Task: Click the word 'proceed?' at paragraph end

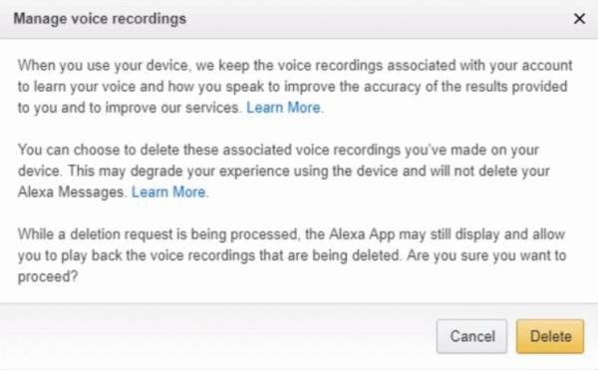Action: coord(48,277)
